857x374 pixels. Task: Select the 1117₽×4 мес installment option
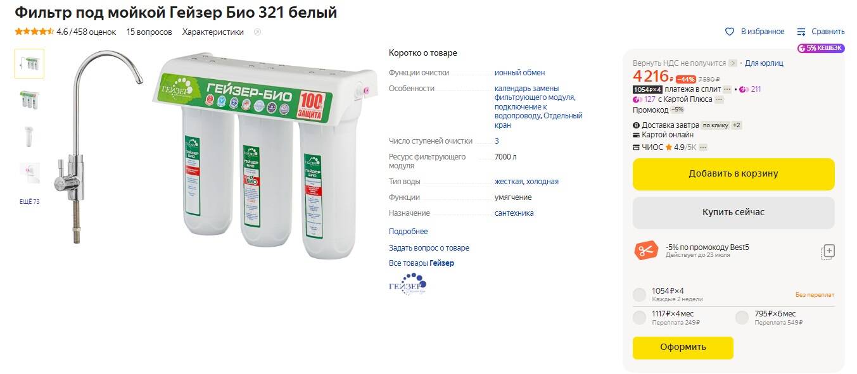click(639, 318)
